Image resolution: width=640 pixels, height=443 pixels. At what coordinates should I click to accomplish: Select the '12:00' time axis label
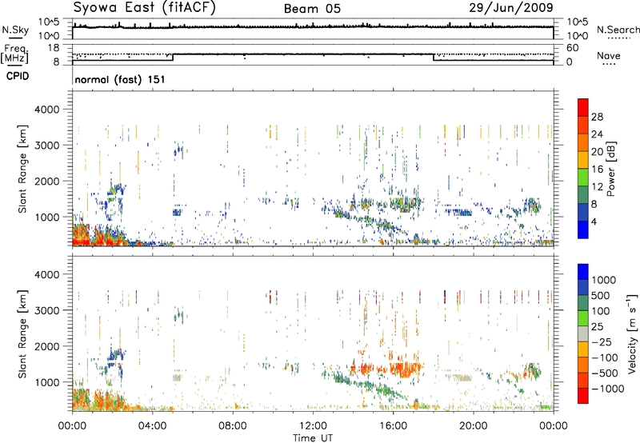(x=313, y=426)
